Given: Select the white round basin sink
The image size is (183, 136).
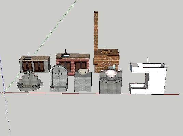Looking at the screenshot, I should 111,73.
